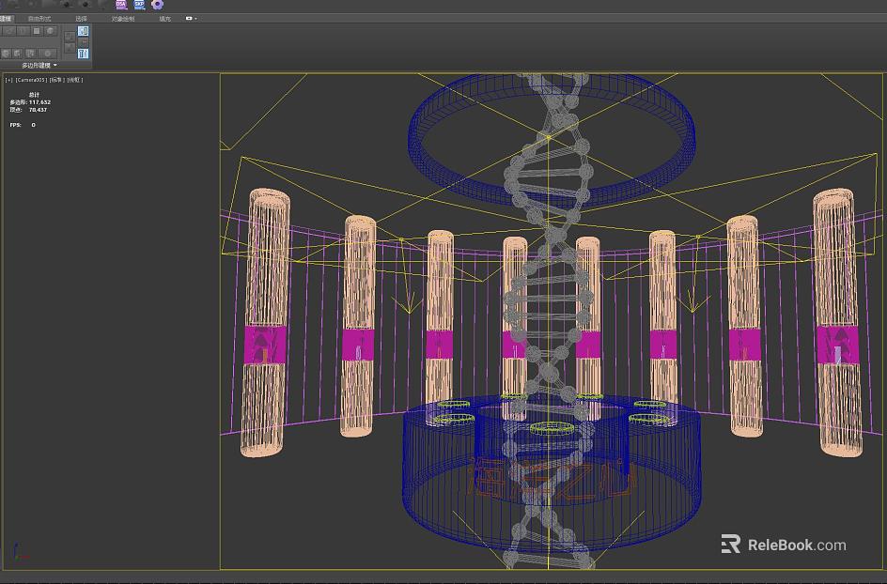This screenshot has height=584, width=887.
Task: Open the [线框] viewport display menu
Action: [75, 81]
